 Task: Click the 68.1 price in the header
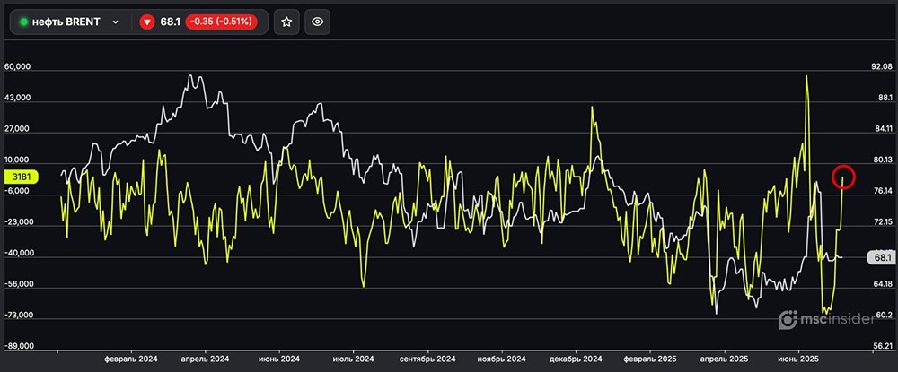coord(170,22)
